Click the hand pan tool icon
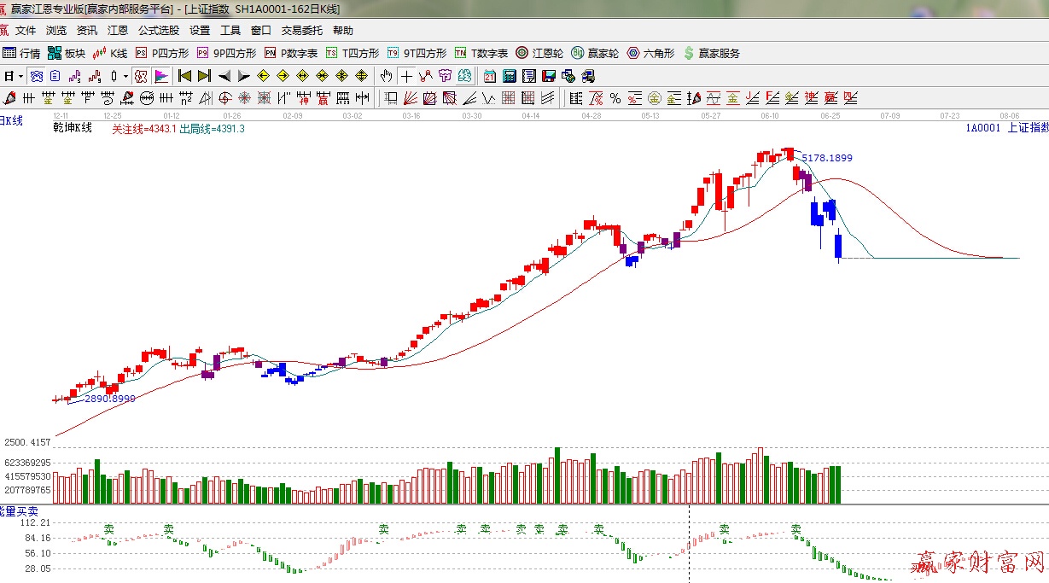Image resolution: width=1049 pixels, height=583 pixels. tap(387, 76)
